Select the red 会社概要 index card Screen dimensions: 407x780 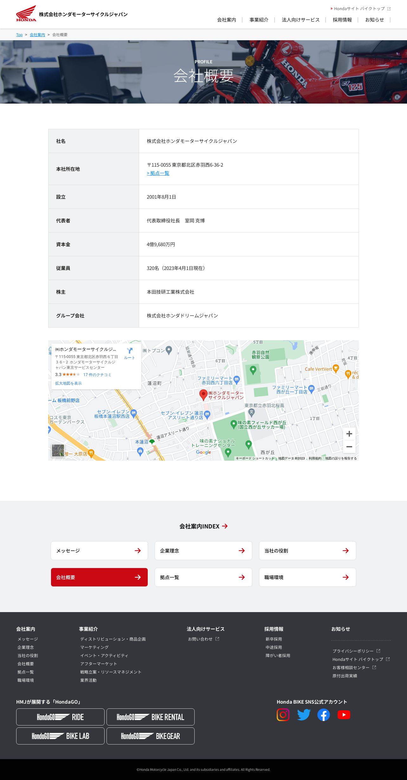(x=99, y=577)
